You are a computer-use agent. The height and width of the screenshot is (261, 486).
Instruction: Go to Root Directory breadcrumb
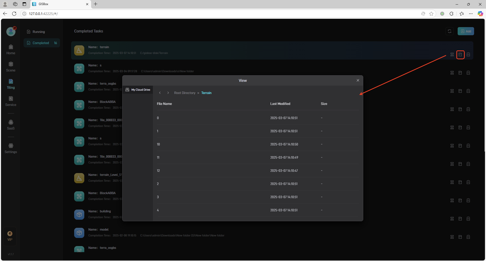click(185, 93)
